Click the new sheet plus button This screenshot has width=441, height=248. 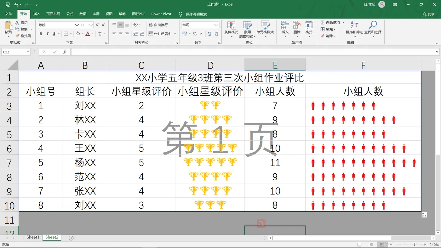point(71,238)
